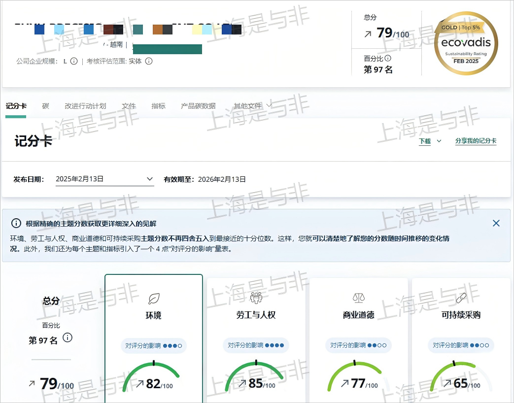This screenshot has height=403, width=514.
Task: Open the info icon next to 百分比 in header
Action: coord(388,58)
